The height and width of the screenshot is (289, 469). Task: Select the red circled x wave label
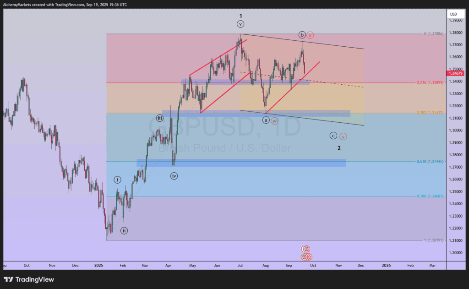310,35
